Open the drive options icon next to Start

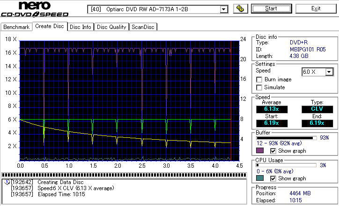[241, 9]
